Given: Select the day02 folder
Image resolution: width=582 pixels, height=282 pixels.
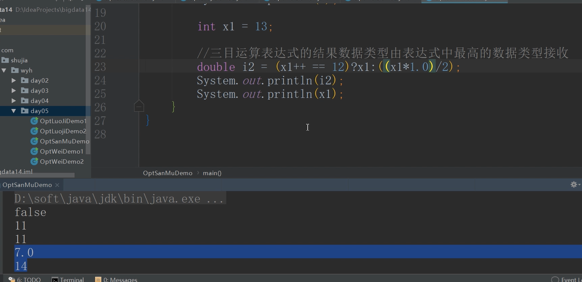Looking at the screenshot, I should coord(39,81).
